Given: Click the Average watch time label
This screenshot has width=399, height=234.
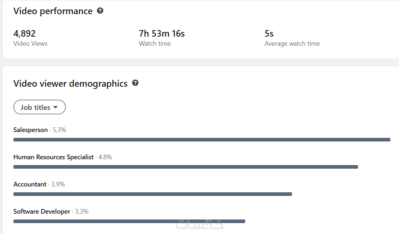Looking at the screenshot, I should click(292, 44).
